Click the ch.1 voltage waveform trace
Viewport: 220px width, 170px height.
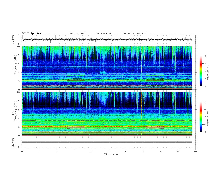[x=107, y=39]
